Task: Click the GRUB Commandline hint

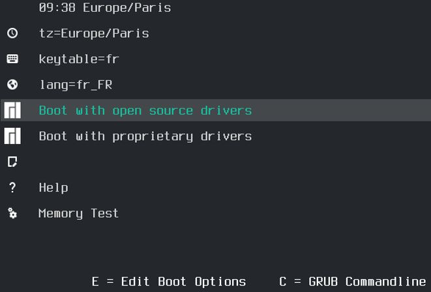Action: tap(352, 282)
